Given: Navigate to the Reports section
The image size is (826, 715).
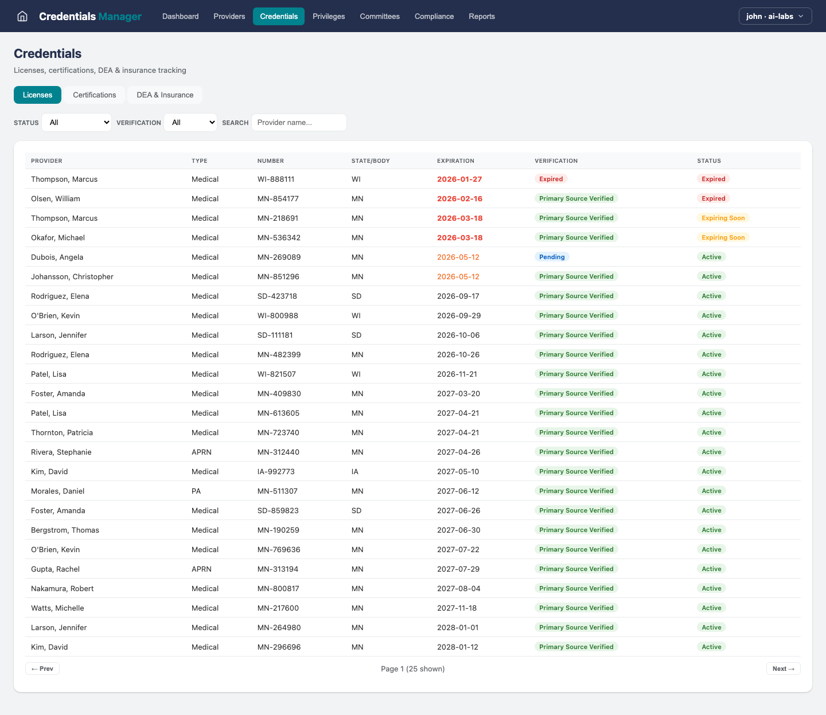Looking at the screenshot, I should pos(481,16).
